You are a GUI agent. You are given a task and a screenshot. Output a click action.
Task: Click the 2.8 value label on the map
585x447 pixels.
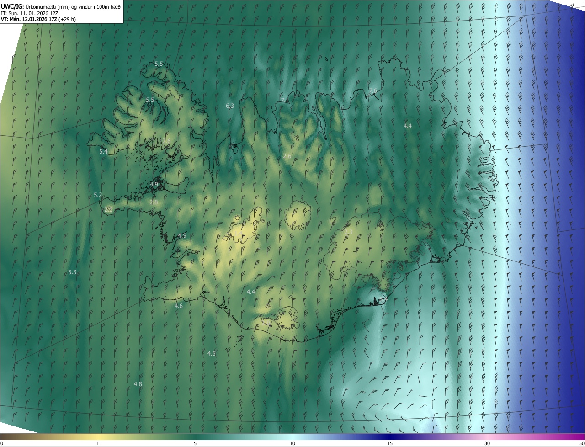(154, 202)
